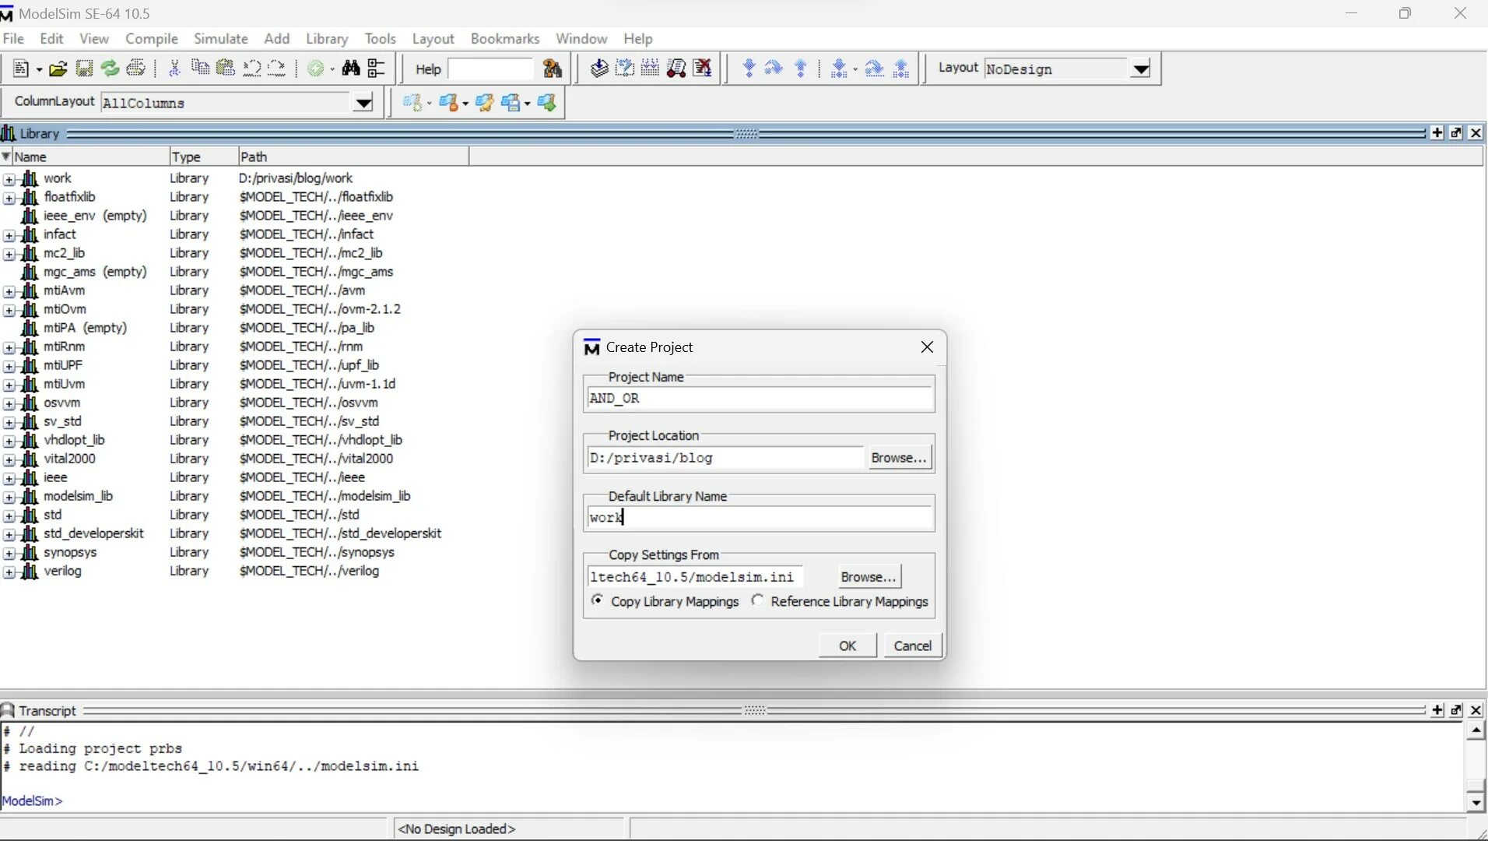Click the New file toolbar icon
Viewport: 1488px width, 841px height.
pos(21,69)
